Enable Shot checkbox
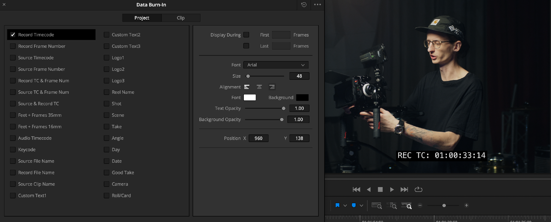Viewport: 551px width, 222px height. pos(107,104)
